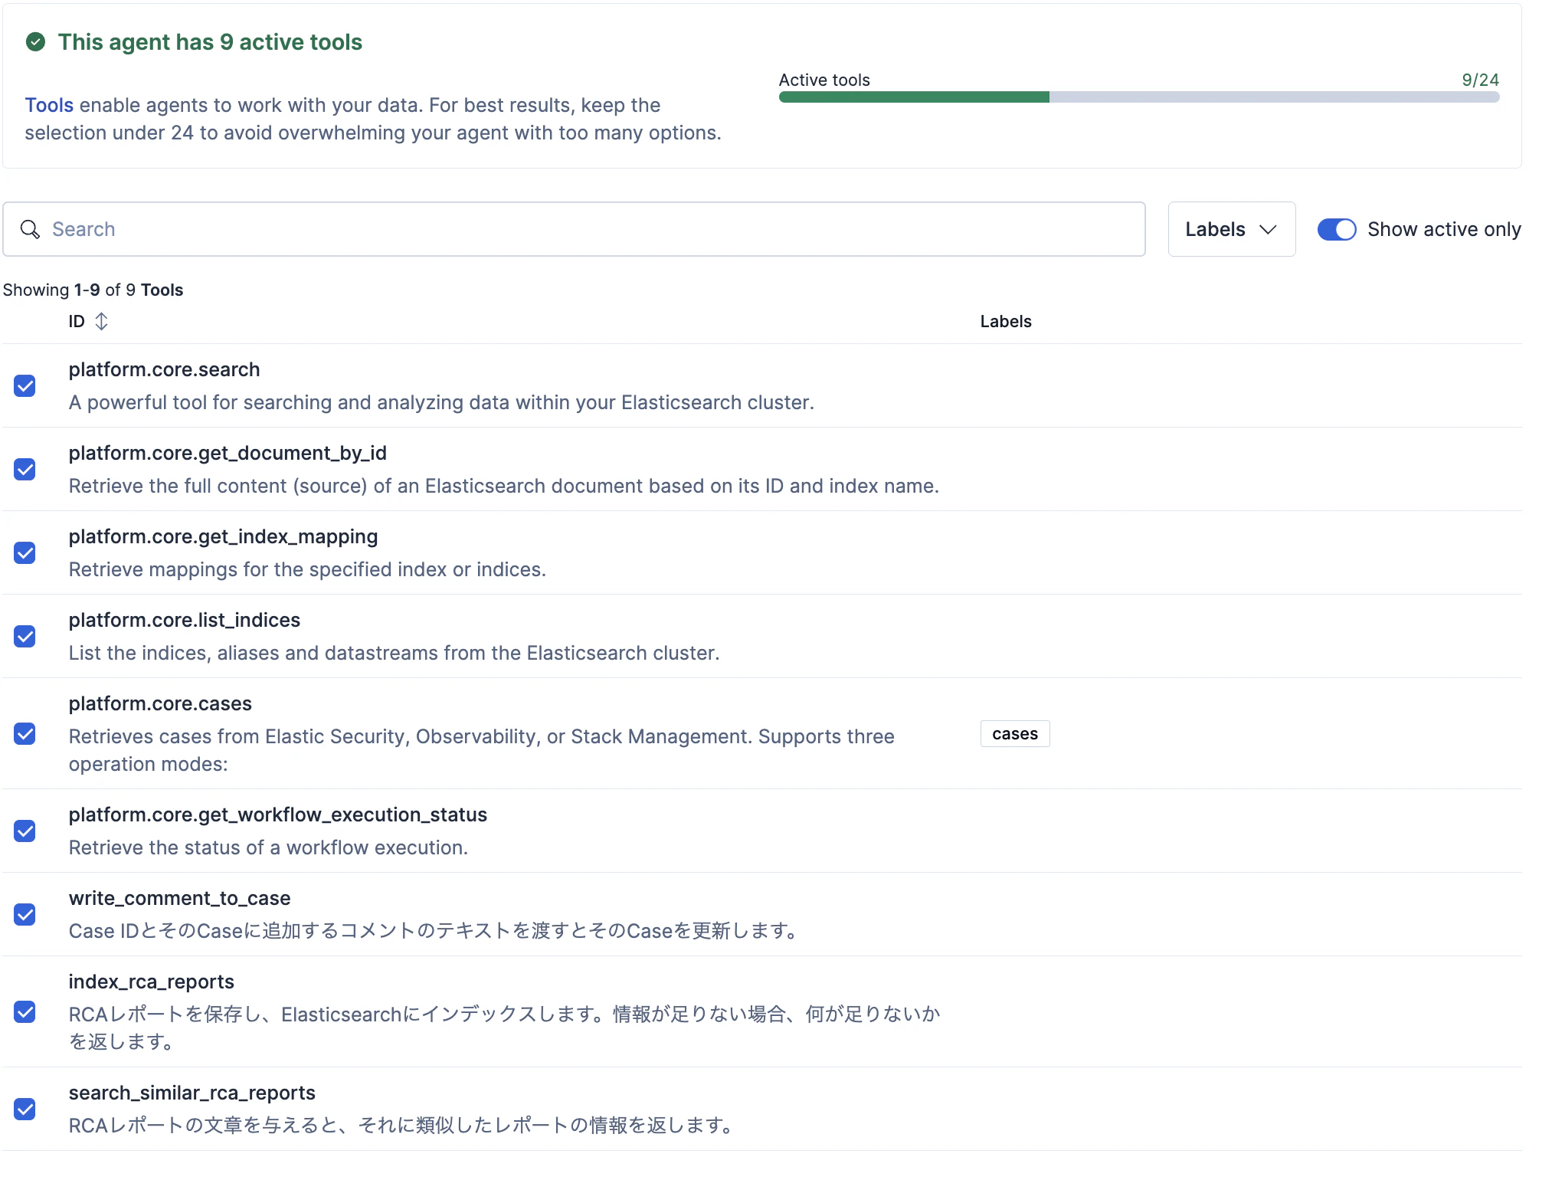This screenshot has height=1180, width=1552.
Task: Click description 'A powerful tool for searching'
Action: point(441,402)
